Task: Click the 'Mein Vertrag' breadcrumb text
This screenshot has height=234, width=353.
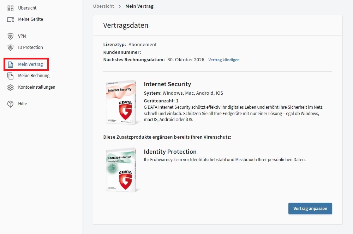Action: click(139, 6)
